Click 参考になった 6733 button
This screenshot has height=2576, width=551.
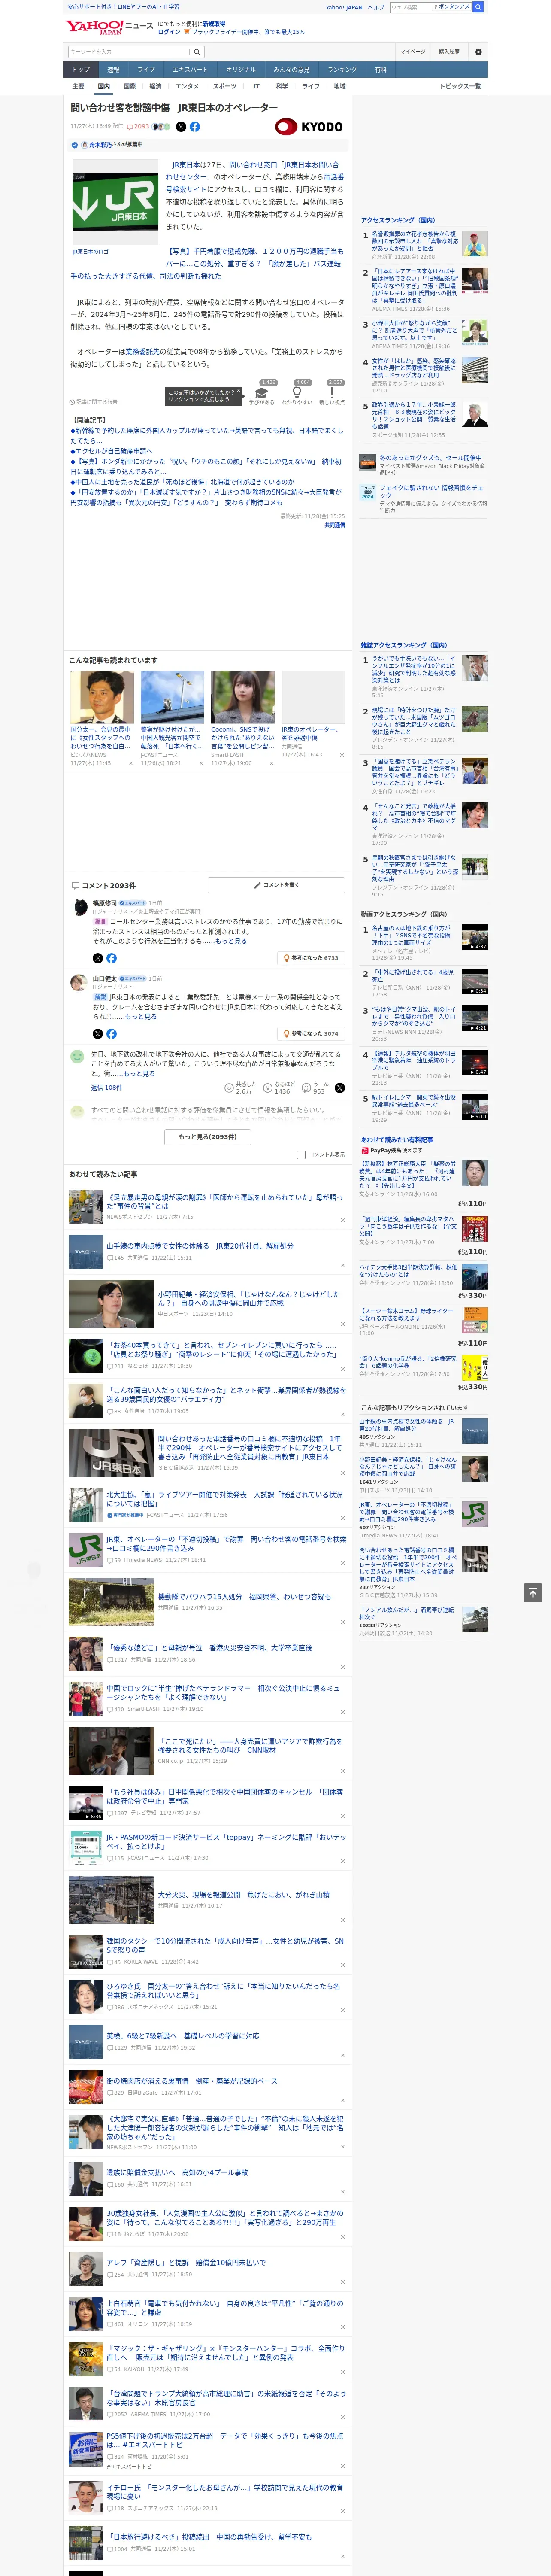click(x=311, y=958)
